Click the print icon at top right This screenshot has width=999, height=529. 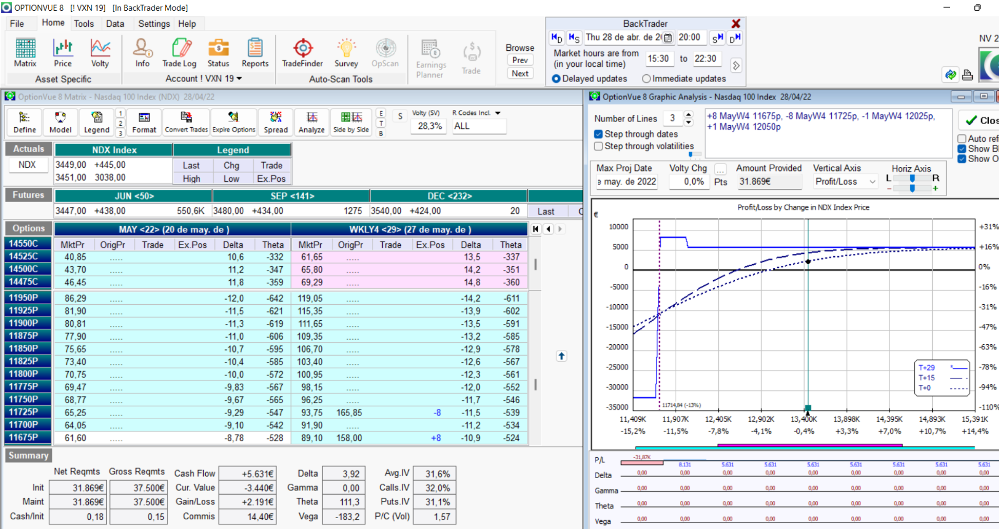tap(967, 75)
